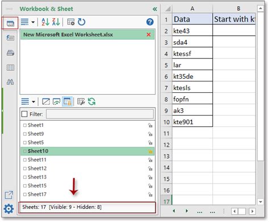Click the Filter text input field

pyautogui.click(x=100, y=114)
